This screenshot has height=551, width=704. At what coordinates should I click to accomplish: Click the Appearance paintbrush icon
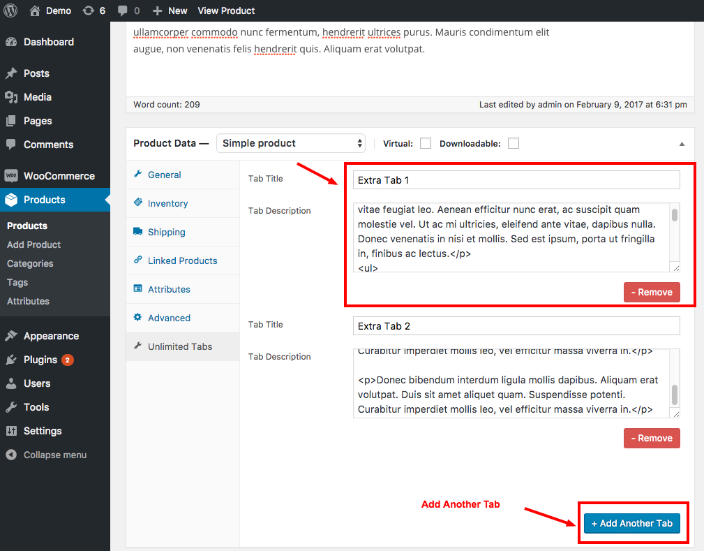click(x=11, y=336)
